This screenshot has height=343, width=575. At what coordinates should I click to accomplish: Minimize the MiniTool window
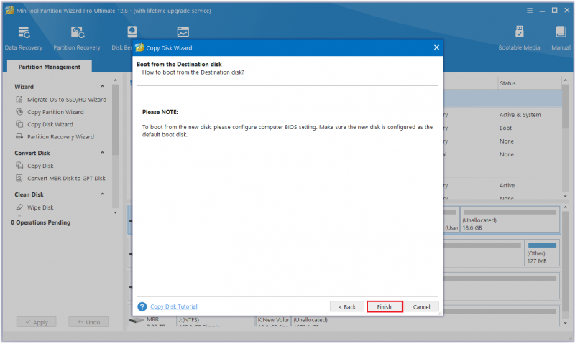pos(542,11)
